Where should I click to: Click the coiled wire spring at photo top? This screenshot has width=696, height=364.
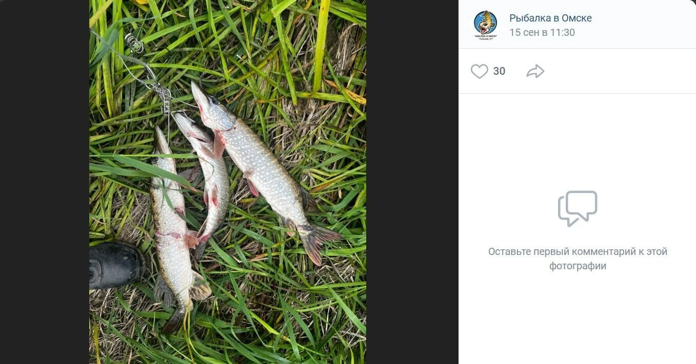[134, 43]
